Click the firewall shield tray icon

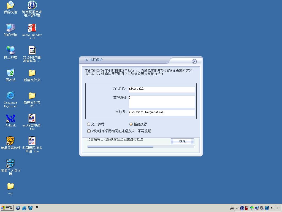click(x=267, y=208)
